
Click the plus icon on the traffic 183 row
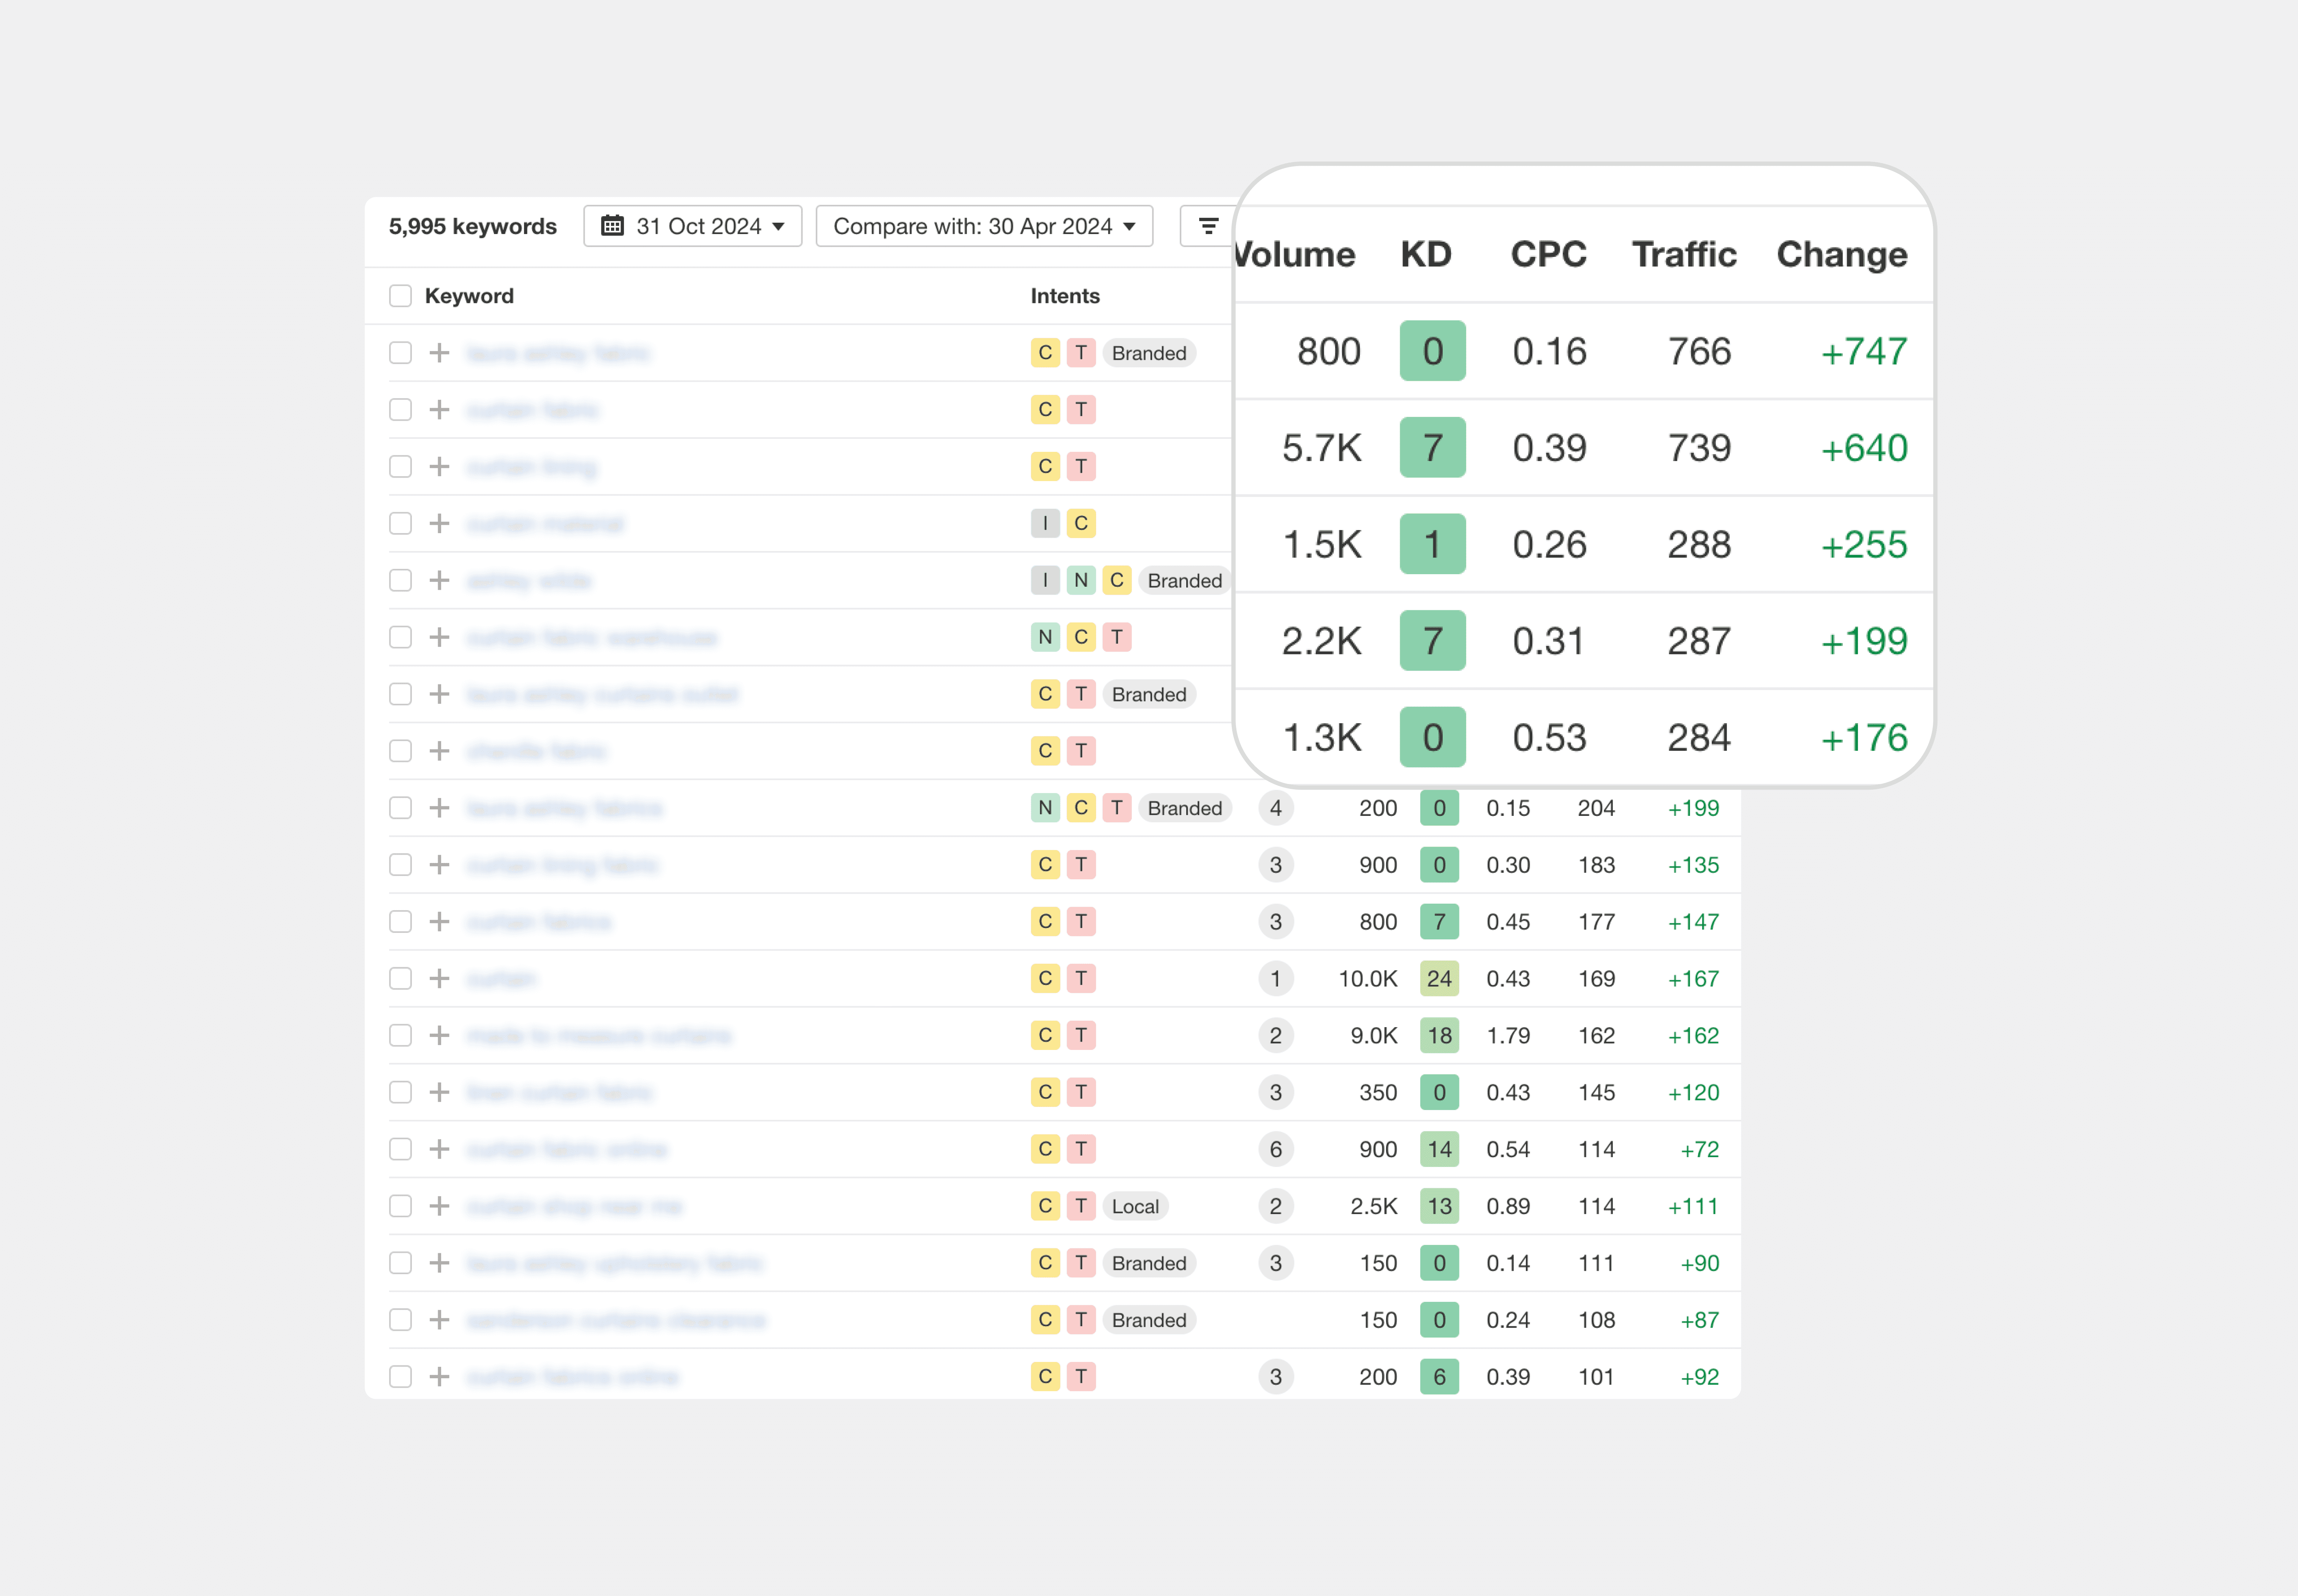(439, 865)
